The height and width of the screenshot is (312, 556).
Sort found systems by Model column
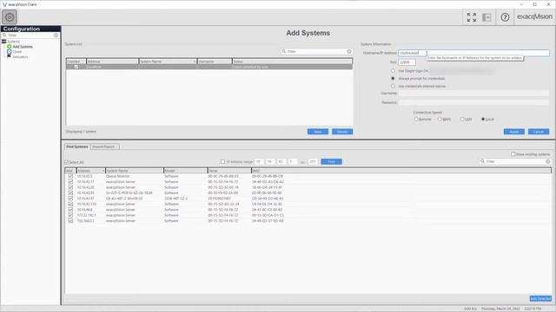pos(185,171)
